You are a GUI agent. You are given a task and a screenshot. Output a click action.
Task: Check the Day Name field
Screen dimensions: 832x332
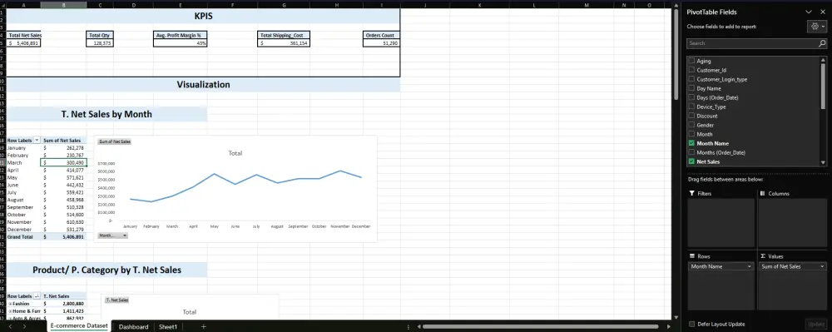[x=691, y=88]
